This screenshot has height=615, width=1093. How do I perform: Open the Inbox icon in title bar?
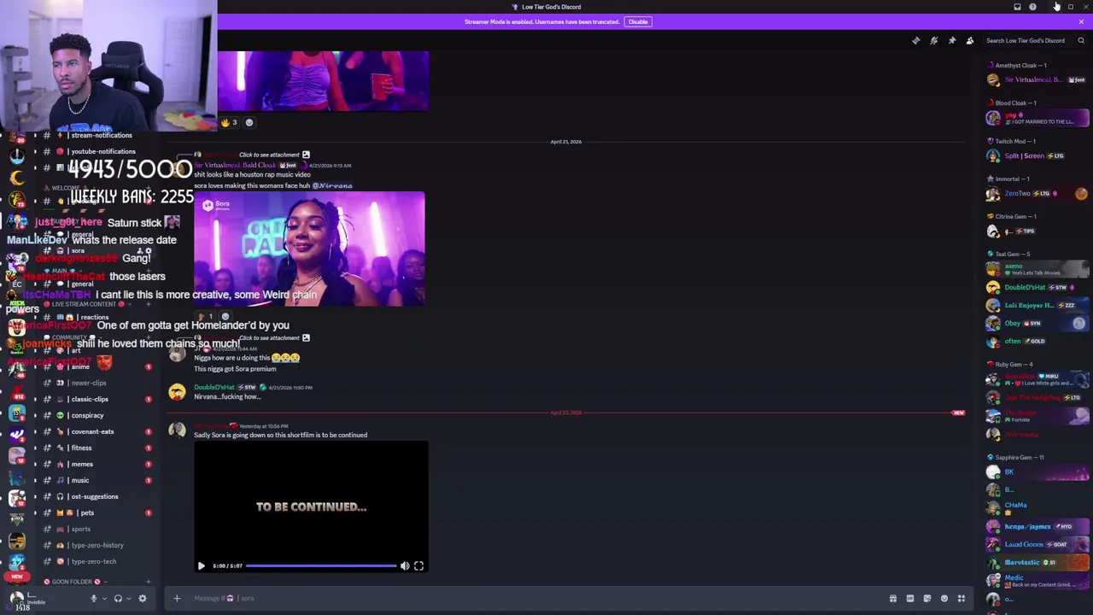point(1017,7)
